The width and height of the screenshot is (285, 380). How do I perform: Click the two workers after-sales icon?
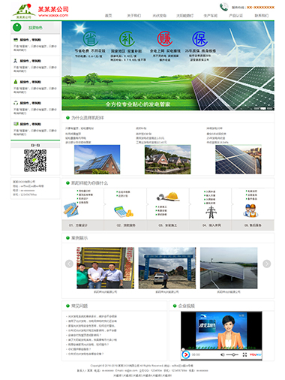[x=250, y=210]
